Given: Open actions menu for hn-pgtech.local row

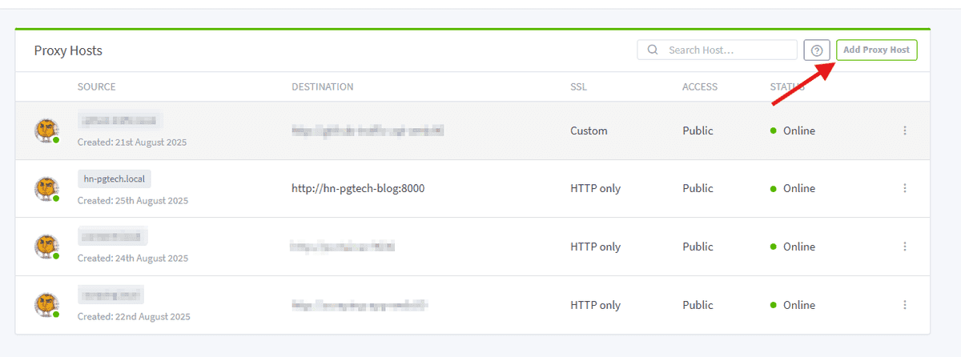Looking at the screenshot, I should coord(905,188).
